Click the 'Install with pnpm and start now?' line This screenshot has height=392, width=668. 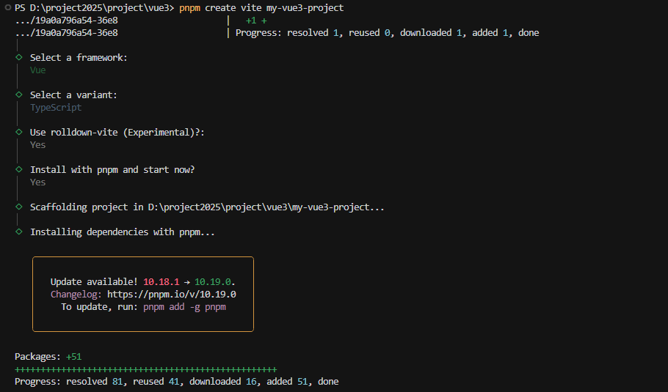coord(112,170)
